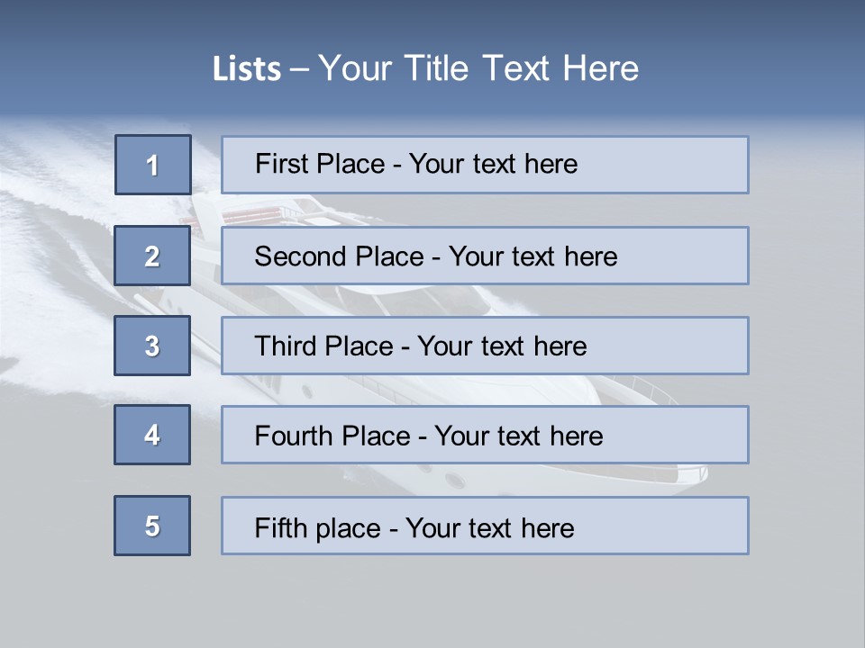865x648 pixels.
Task: Click the dark blue header band above title
Action: pos(432,20)
